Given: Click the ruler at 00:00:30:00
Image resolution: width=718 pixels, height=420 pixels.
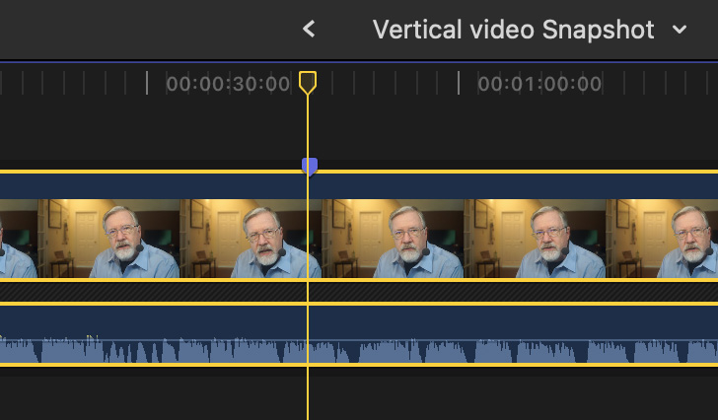Looking at the screenshot, I should point(228,84).
